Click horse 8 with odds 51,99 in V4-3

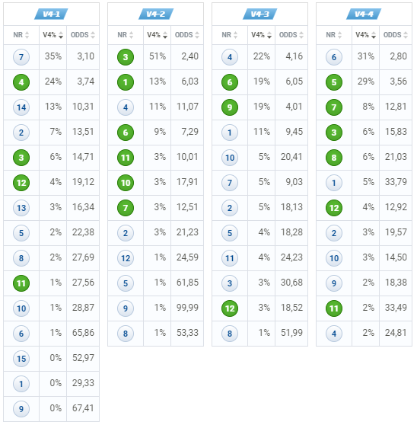[230, 334]
